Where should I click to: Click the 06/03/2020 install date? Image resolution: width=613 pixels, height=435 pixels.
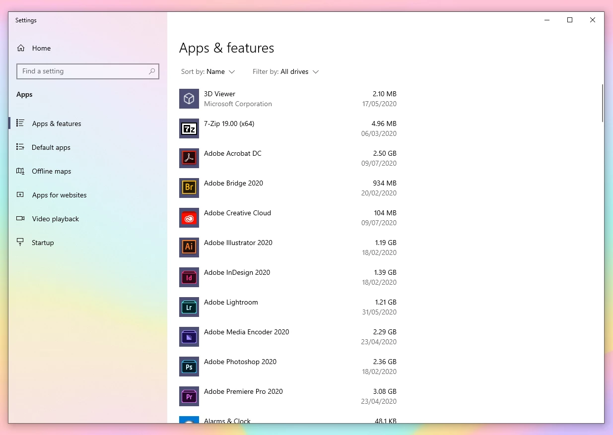point(379,133)
